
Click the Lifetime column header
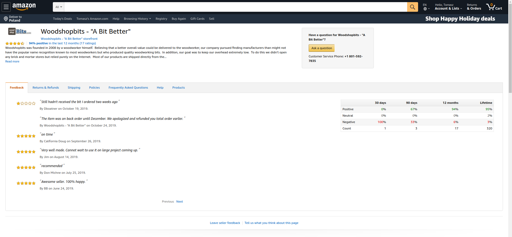coord(486,103)
